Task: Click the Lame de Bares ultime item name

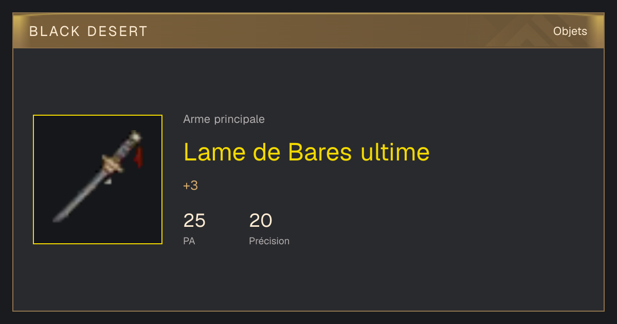Action: (306, 152)
